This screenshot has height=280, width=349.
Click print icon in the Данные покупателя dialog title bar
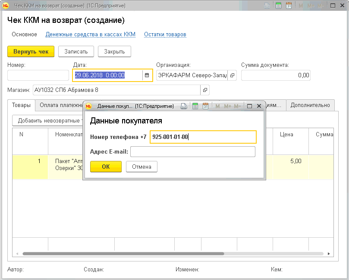[x=184, y=106]
